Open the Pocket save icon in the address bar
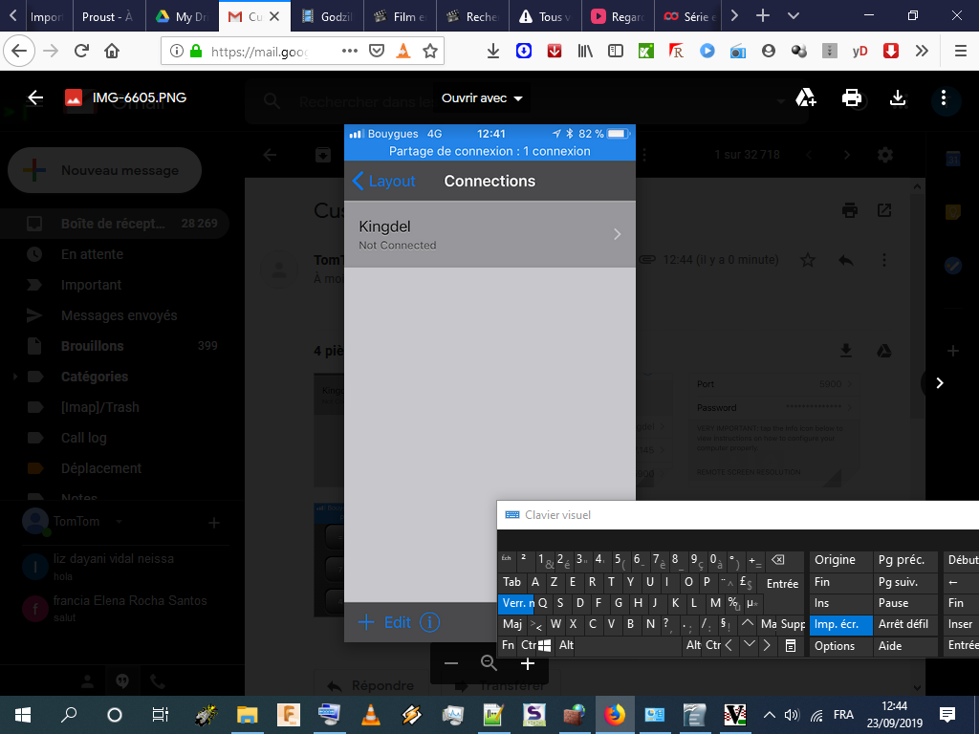The image size is (979, 734). (x=377, y=52)
